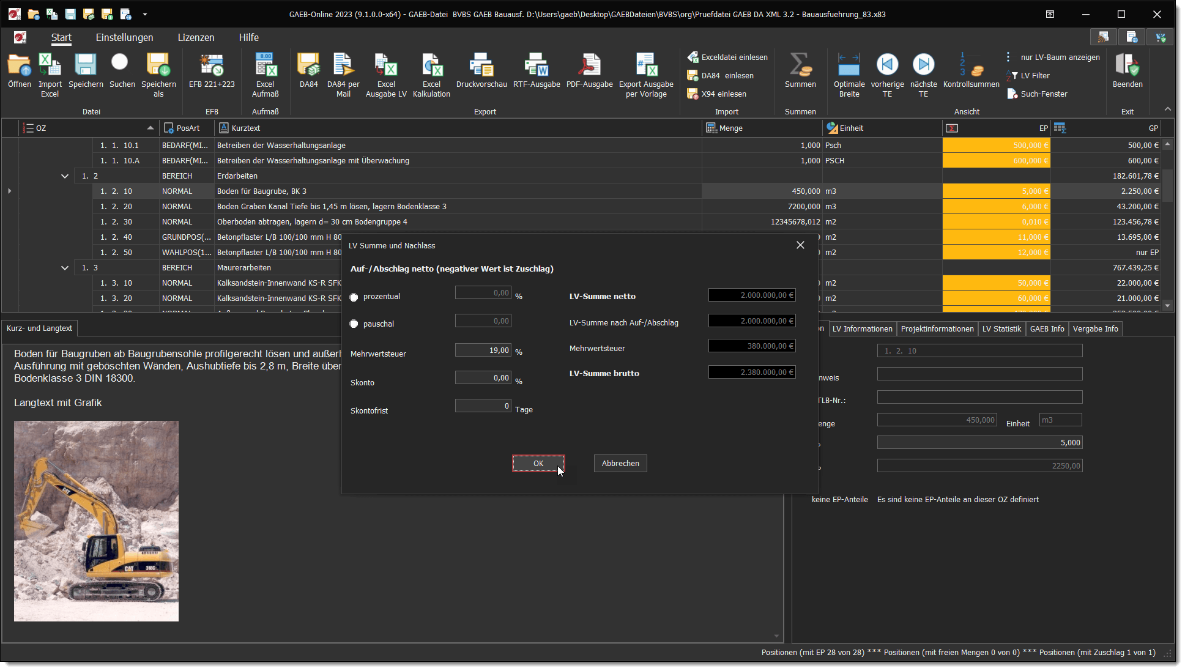The image size is (1185, 671).
Task: Calculate totals with the Summen icon
Action: pyautogui.click(x=799, y=73)
